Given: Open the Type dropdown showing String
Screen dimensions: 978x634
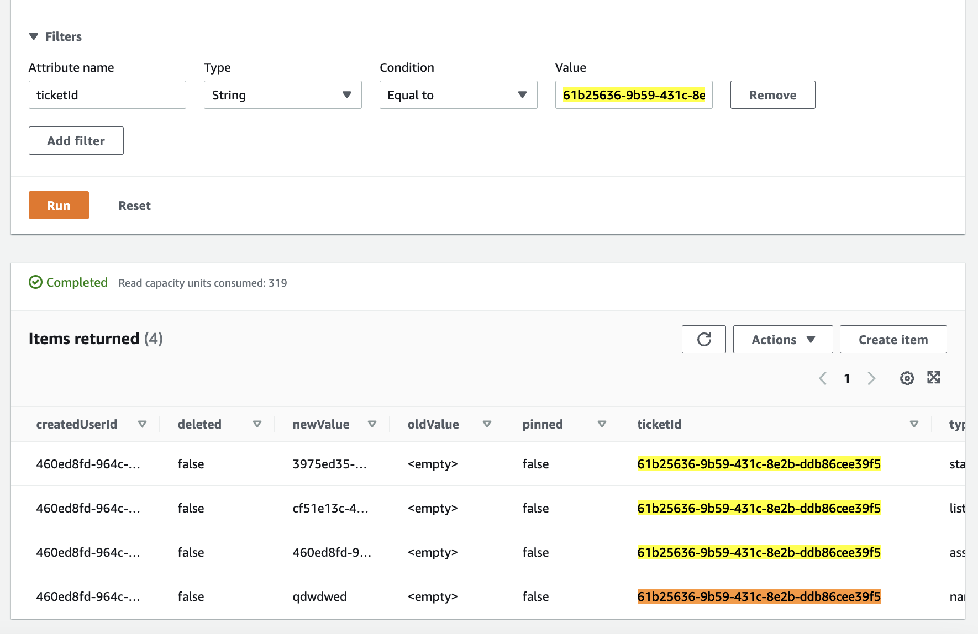Looking at the screenshot, I should click(x=282, y=94).
